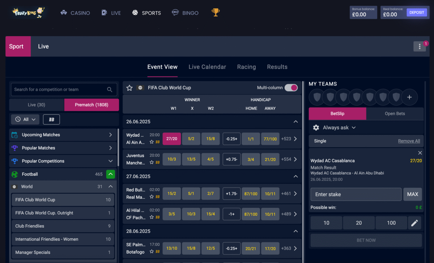The height and width of the screenshot is (263, 434).
Task: Select Wydad handicap -0.25+ option
Action: tap(231, 139)
